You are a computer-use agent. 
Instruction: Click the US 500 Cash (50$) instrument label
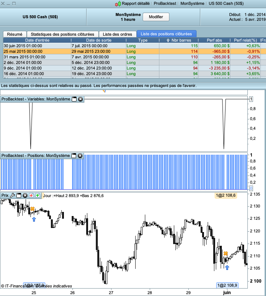pyautogui.click(x=40, y=17)
